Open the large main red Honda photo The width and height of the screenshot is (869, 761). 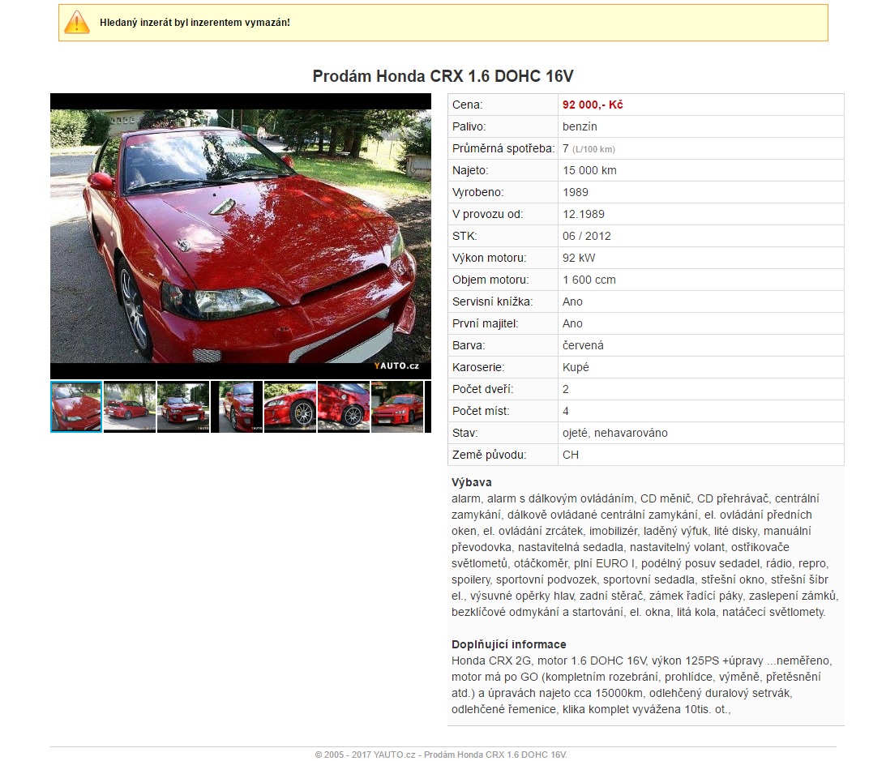point(241,236)
